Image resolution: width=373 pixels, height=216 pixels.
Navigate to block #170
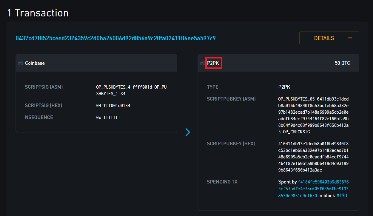342,195
